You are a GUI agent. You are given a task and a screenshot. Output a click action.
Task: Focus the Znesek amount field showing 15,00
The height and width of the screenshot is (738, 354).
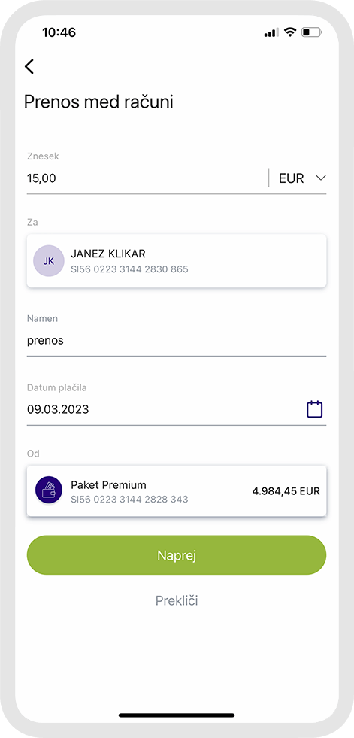coord(147,178)
